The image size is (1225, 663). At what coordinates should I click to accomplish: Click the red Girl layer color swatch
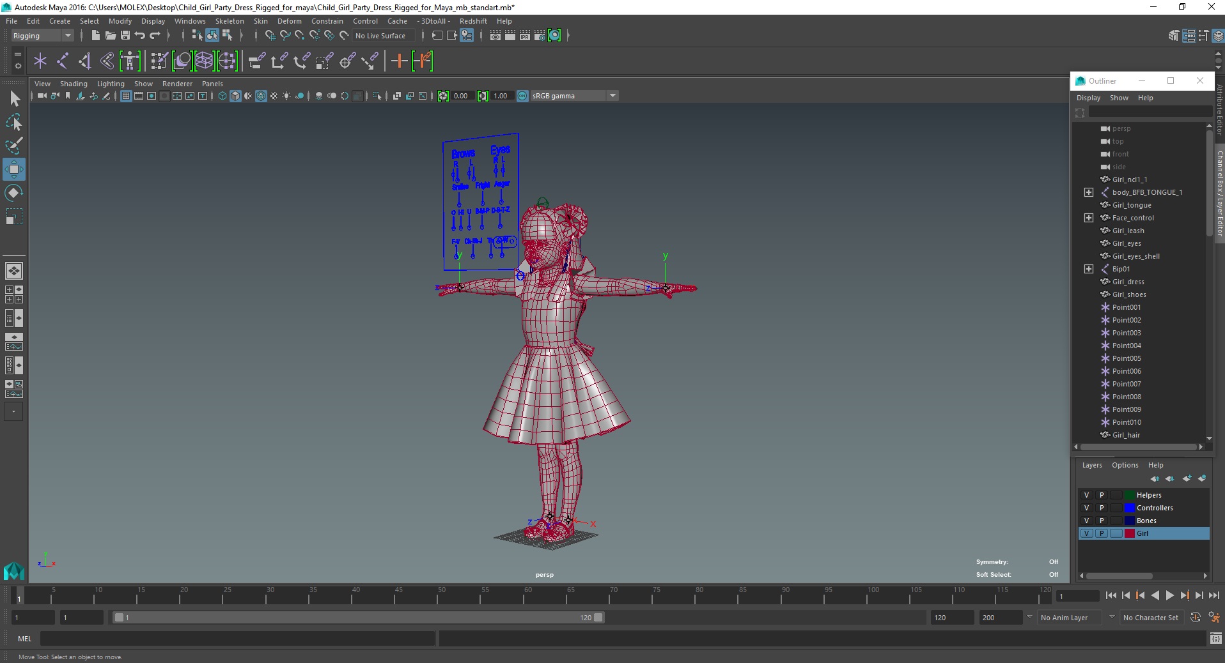tap(1130, 533)
